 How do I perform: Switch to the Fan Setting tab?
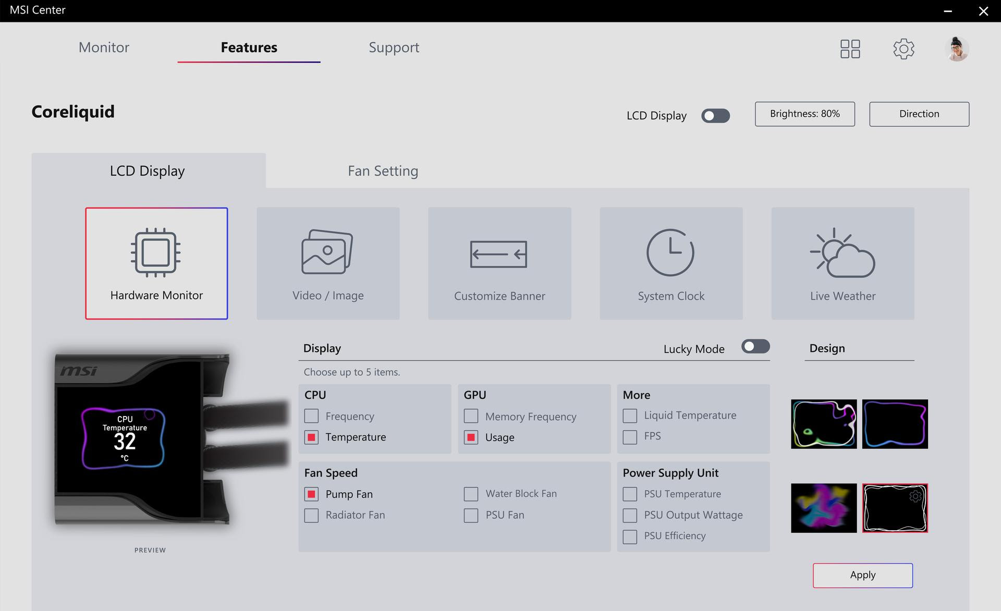(x=383, y=171)
